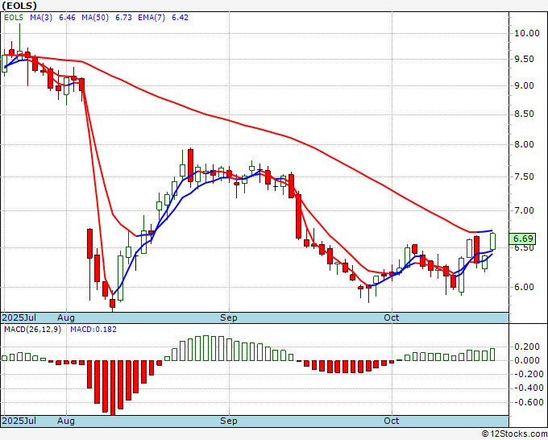The height and width of the screenshot is (440, 548).
Task: Click the EMA(7) value 6.42
Action: pyautogui.click(x=180, y=18)
